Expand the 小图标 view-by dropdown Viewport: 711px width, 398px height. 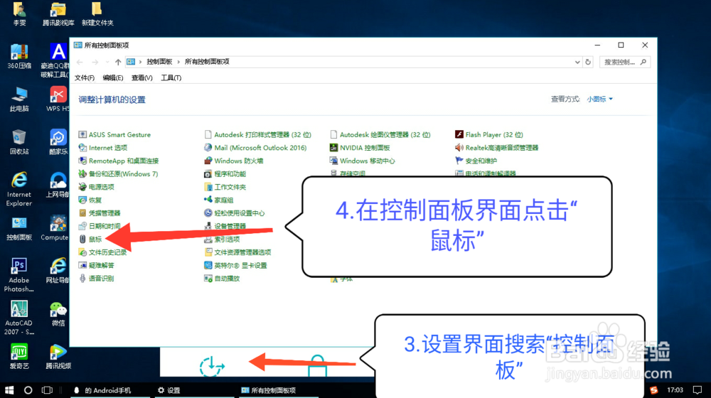pyautogui.click(x=599, y=99)
